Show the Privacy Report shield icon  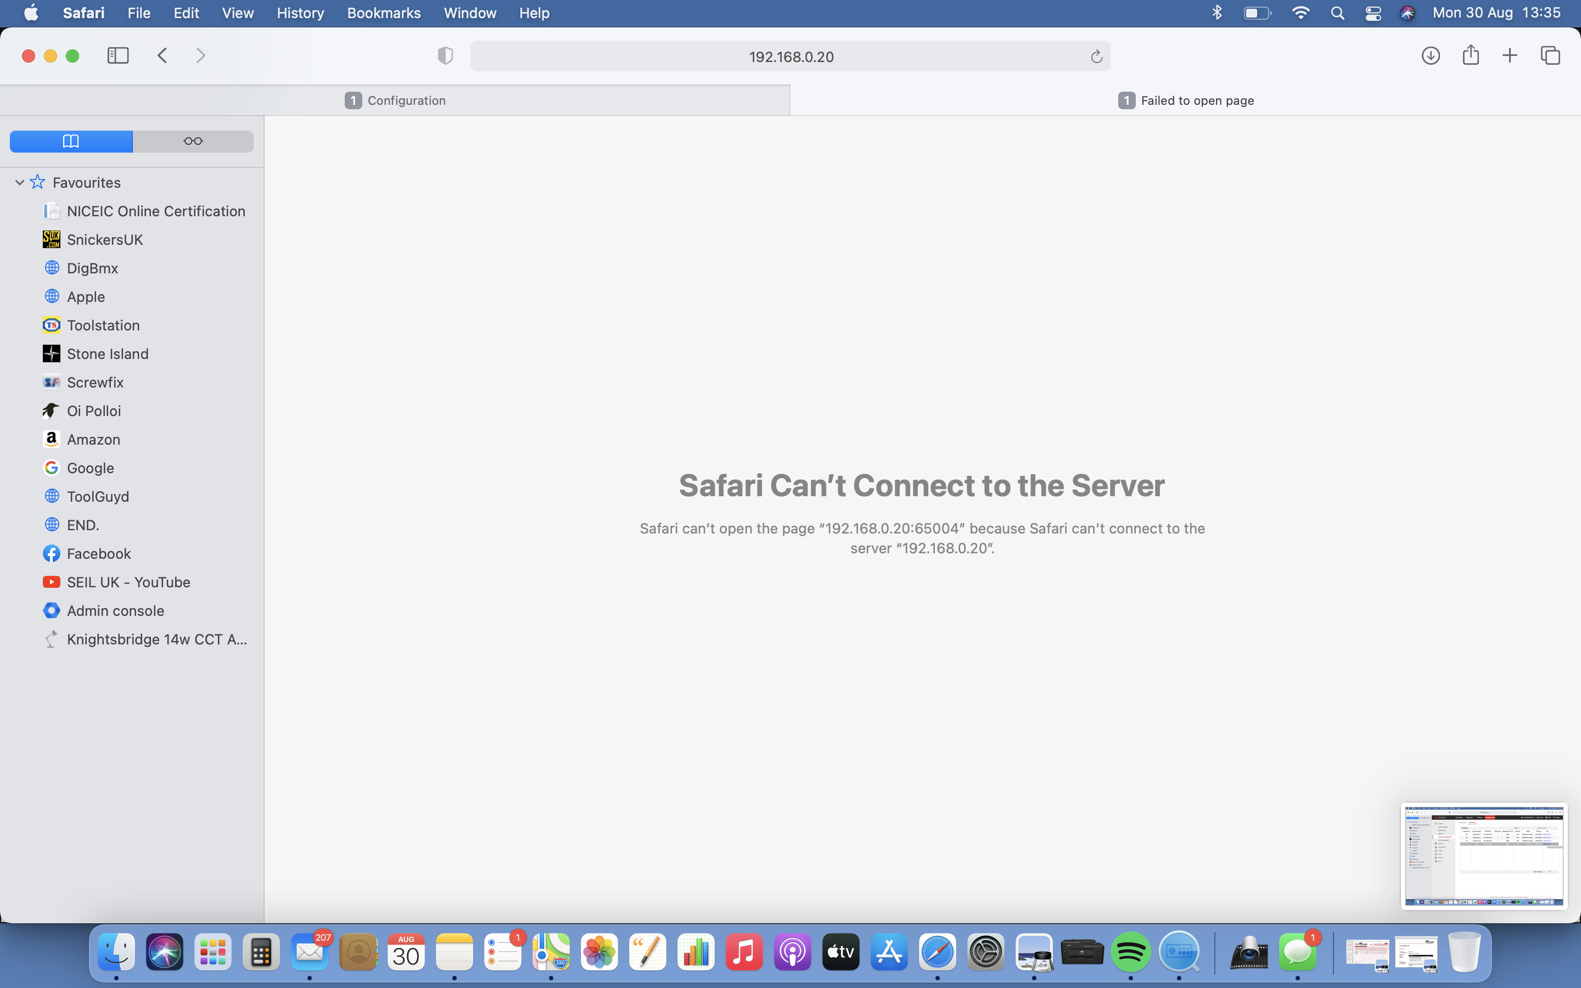click(x=445, y=55)
